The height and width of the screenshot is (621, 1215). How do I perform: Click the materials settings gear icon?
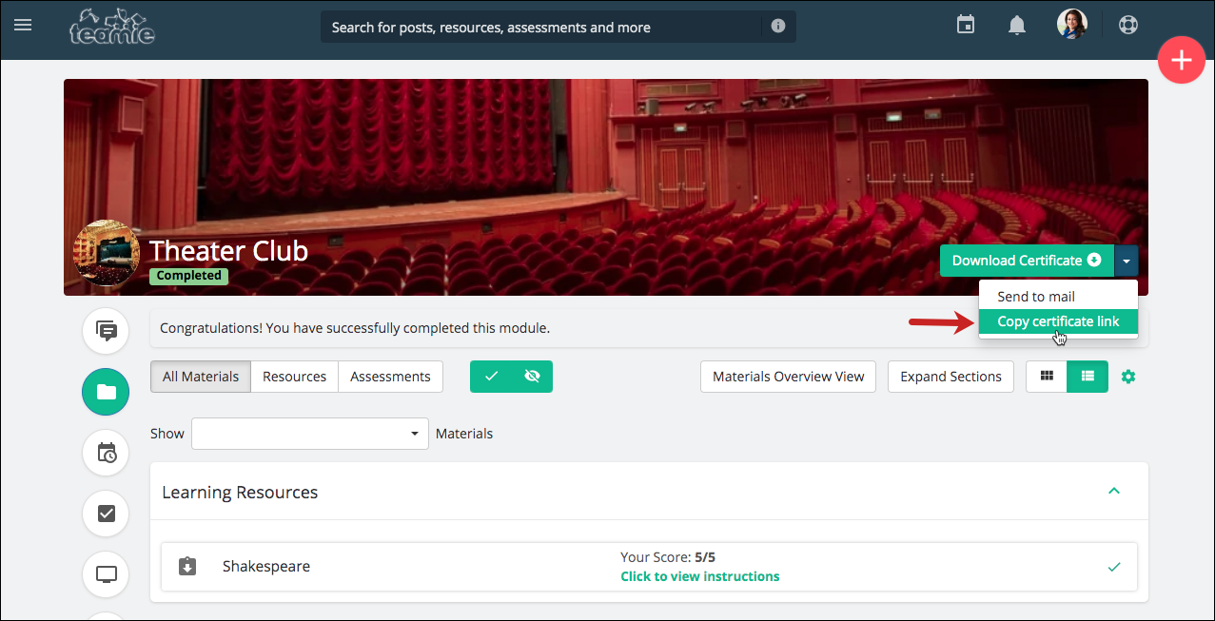(1128, 377)
